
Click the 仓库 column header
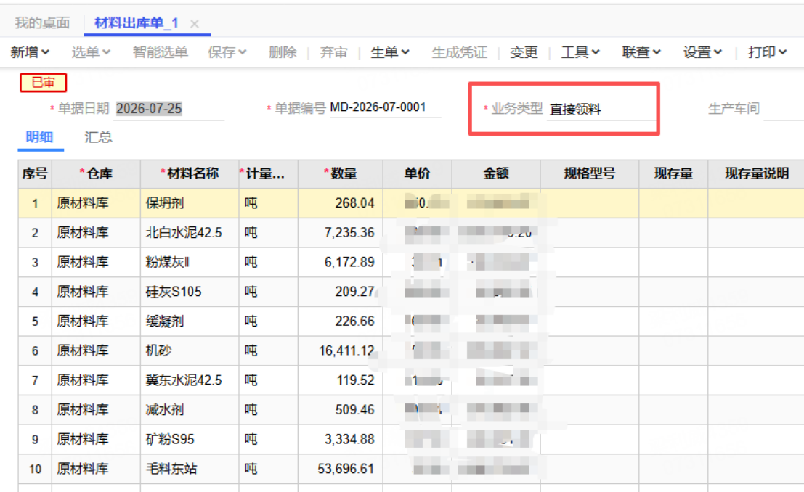96,173
